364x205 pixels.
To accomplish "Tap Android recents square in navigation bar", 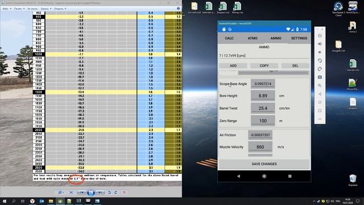I will point(289,176).
